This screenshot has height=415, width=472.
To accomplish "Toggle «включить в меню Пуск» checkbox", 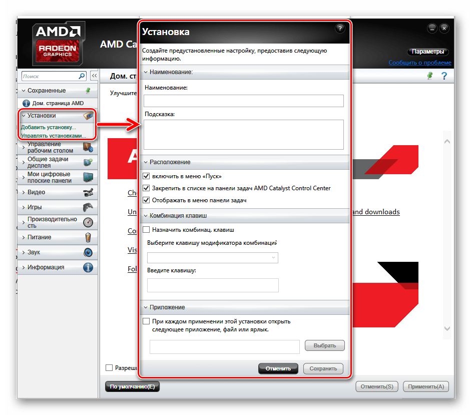I will click(x=146, y=176).
